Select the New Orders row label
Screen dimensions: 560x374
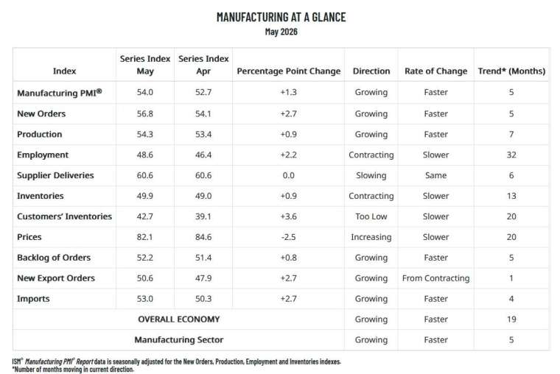point(41,114)
